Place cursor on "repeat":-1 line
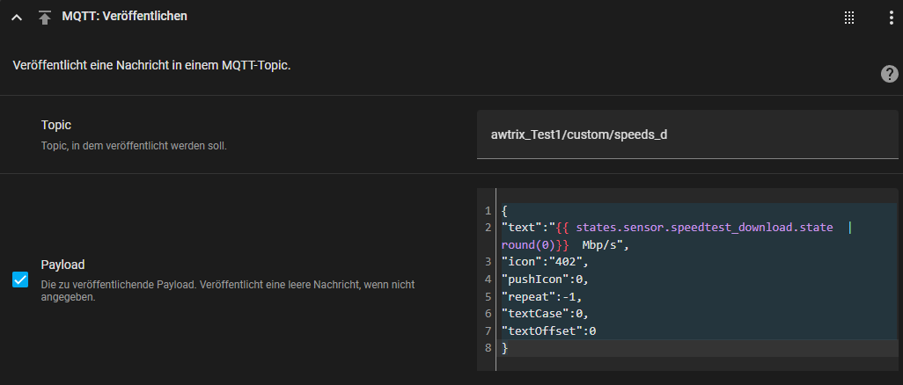Screen dimensions: 903x385 pyautogui.click(x=542, y=296)
